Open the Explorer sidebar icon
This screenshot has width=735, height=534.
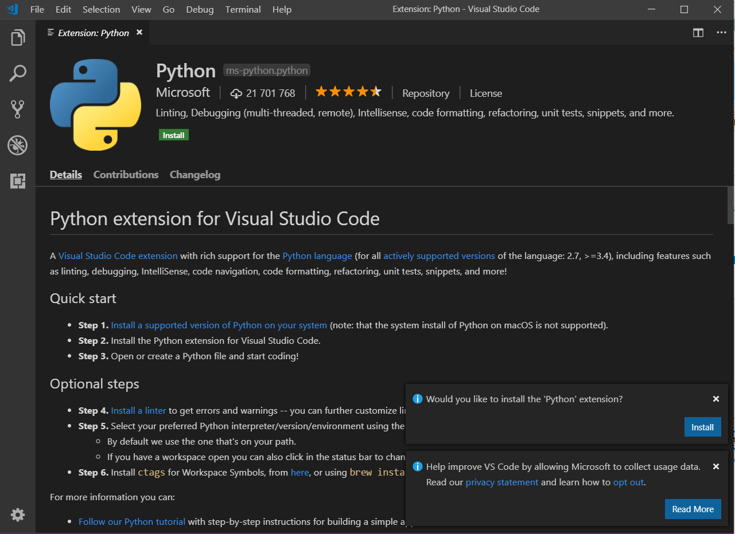point(17,37)
